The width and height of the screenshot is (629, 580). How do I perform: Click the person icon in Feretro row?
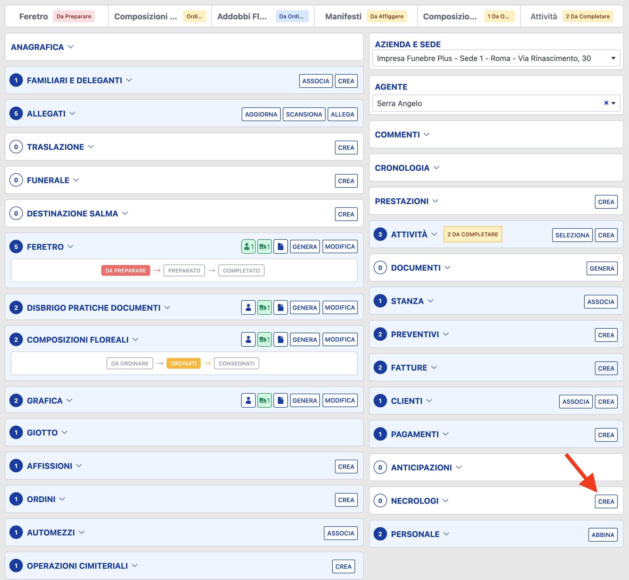[x=248, y=247]
